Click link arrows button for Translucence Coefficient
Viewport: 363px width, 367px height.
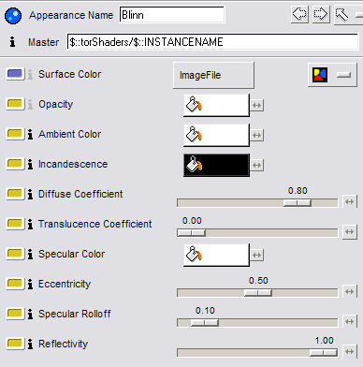click(350, 231)
